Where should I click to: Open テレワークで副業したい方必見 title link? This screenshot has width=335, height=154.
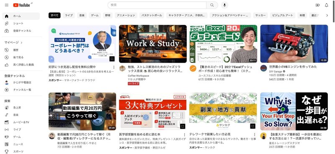210,134
